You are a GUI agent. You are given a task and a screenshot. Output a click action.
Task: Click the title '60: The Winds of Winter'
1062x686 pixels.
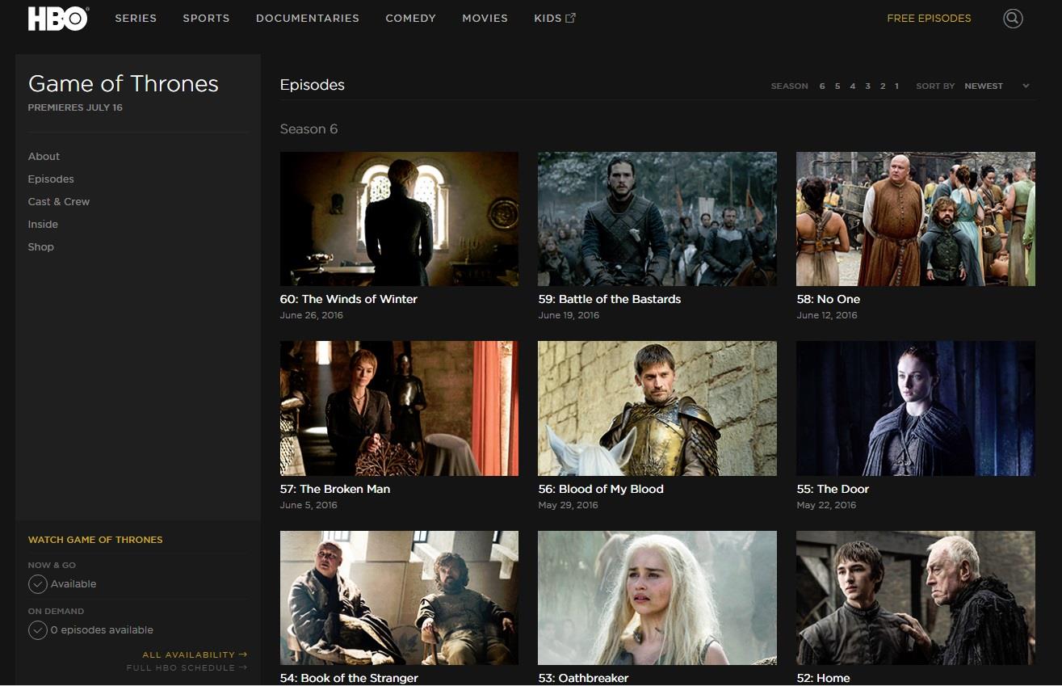click(349, 299)
